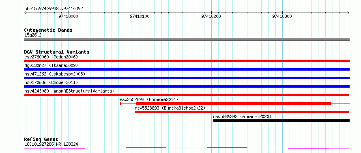Open nsv4243080 (gnomADStructuralVariants) label

[69, 91]
